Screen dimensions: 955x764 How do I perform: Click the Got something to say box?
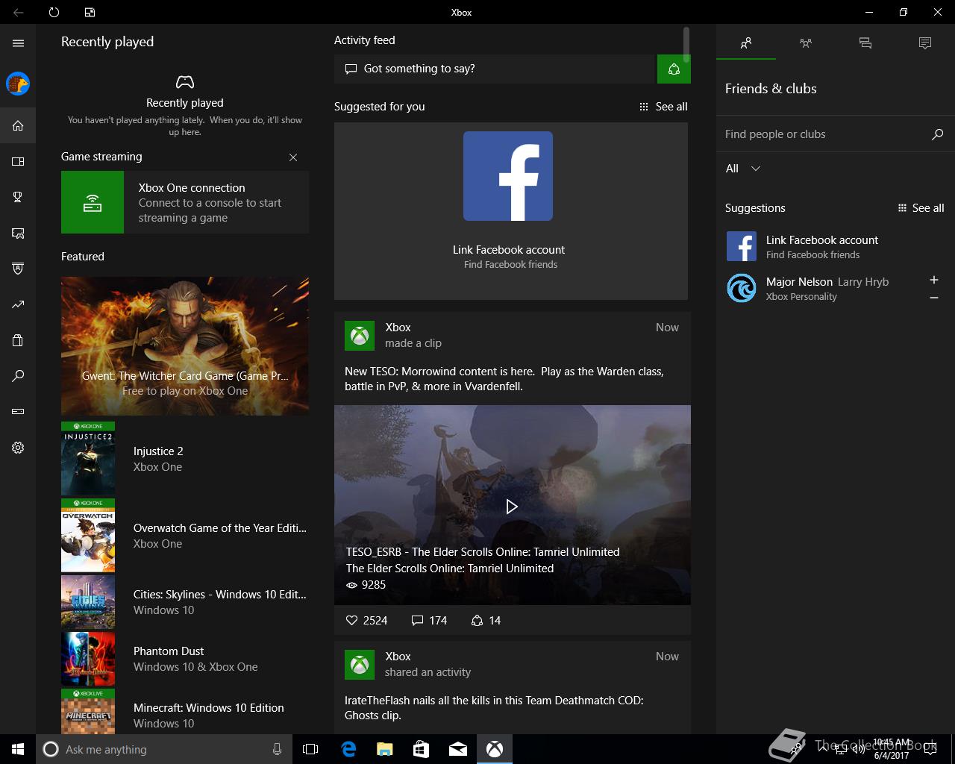point(495,69)
